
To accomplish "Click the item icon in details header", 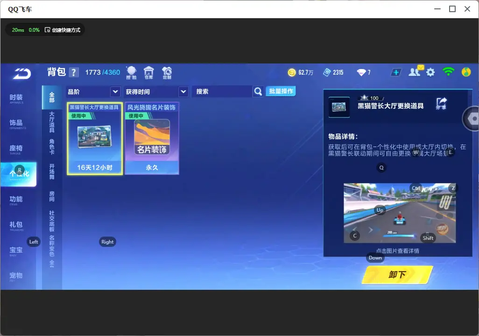I will pos(339,107).
